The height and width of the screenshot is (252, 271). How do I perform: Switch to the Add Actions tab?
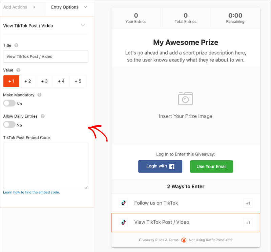pyautogui.click(x=16, y=7)
